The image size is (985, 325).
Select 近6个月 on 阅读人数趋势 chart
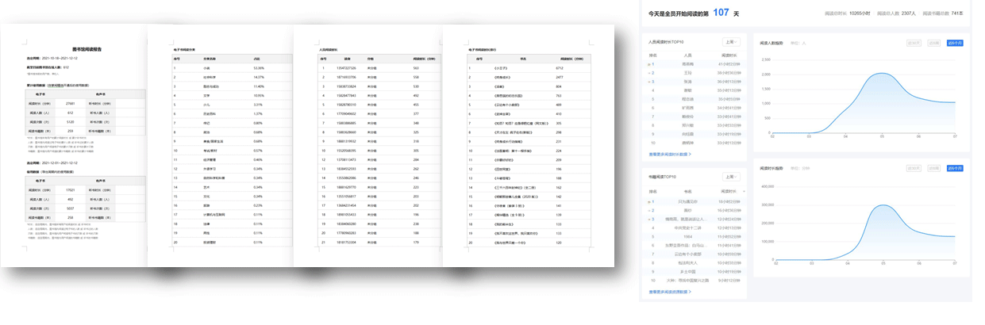pyautogui.click(x=955, y=44)
